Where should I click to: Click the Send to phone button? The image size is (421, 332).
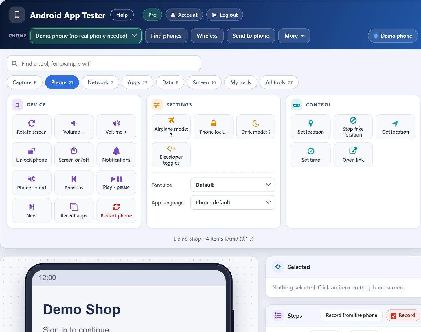251,36
